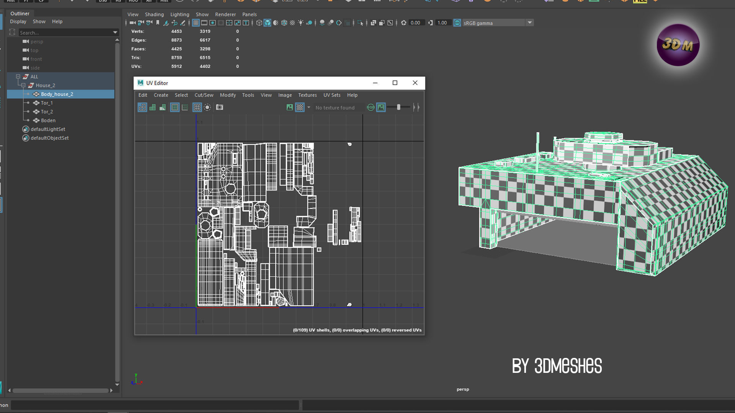The height and width of the screenshot is (413, 735).
Task: Click the Exposure reset icon
Action: click(x=403, y=23)
